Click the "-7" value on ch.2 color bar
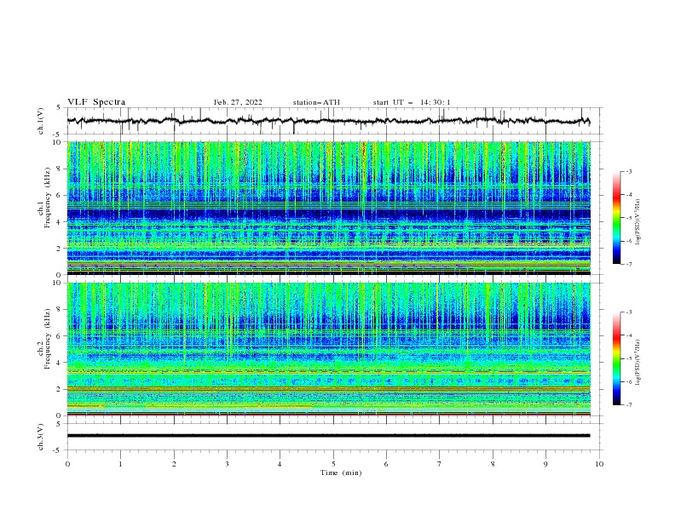Image resolution: width=675 pixels, height=521 pixels. pyautogui.click(x=628, y=404)
